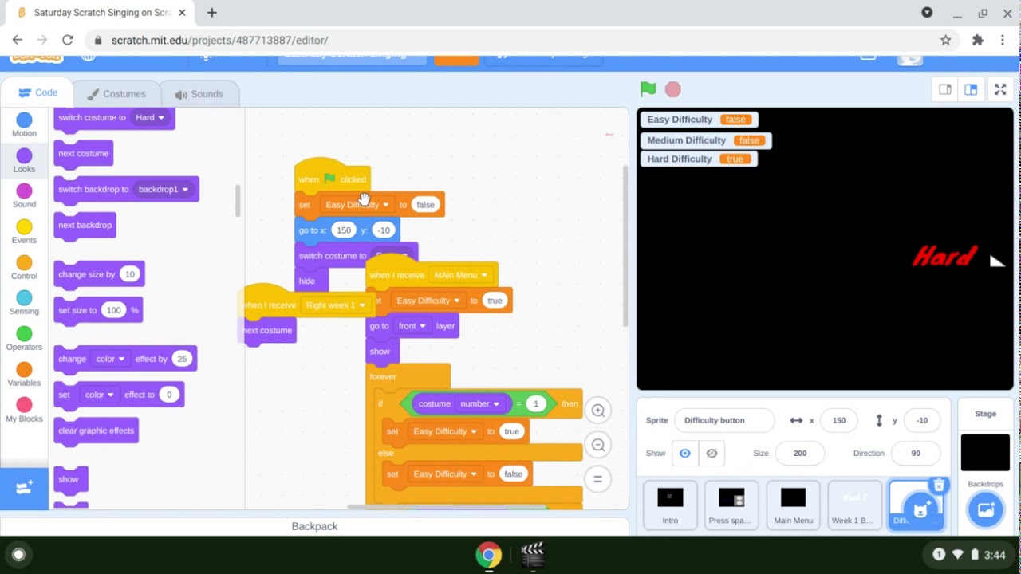Select the Operators blocks category

pyautogui.click(x=23, y=338)
